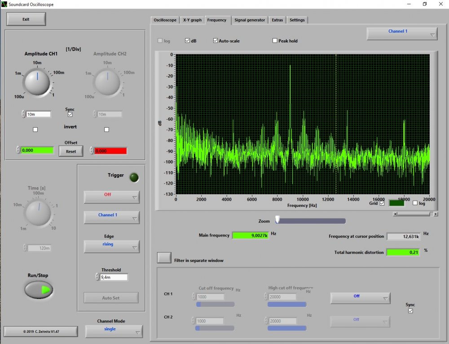Click the Trigger LED indicator
The height and width of the screenshot is (344, 449).
tap(134, 177)
